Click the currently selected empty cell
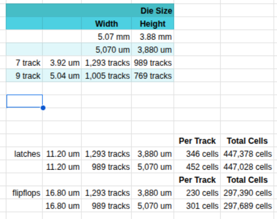The width and height of the screenshot is (277, 219). tap(24, 101)
